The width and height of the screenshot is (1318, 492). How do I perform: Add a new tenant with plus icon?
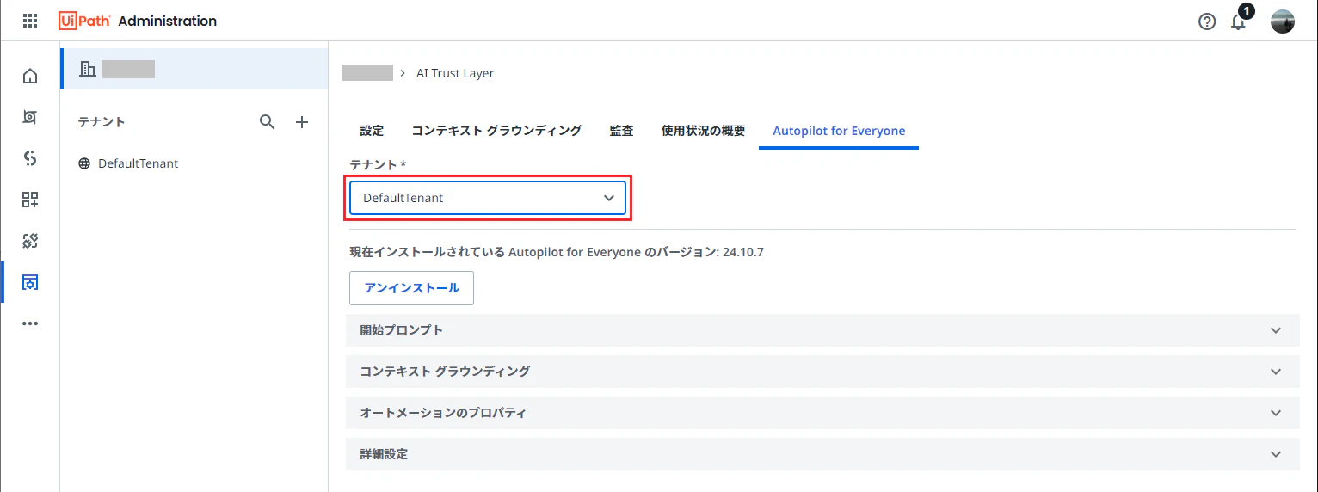[x=302, y=122]
